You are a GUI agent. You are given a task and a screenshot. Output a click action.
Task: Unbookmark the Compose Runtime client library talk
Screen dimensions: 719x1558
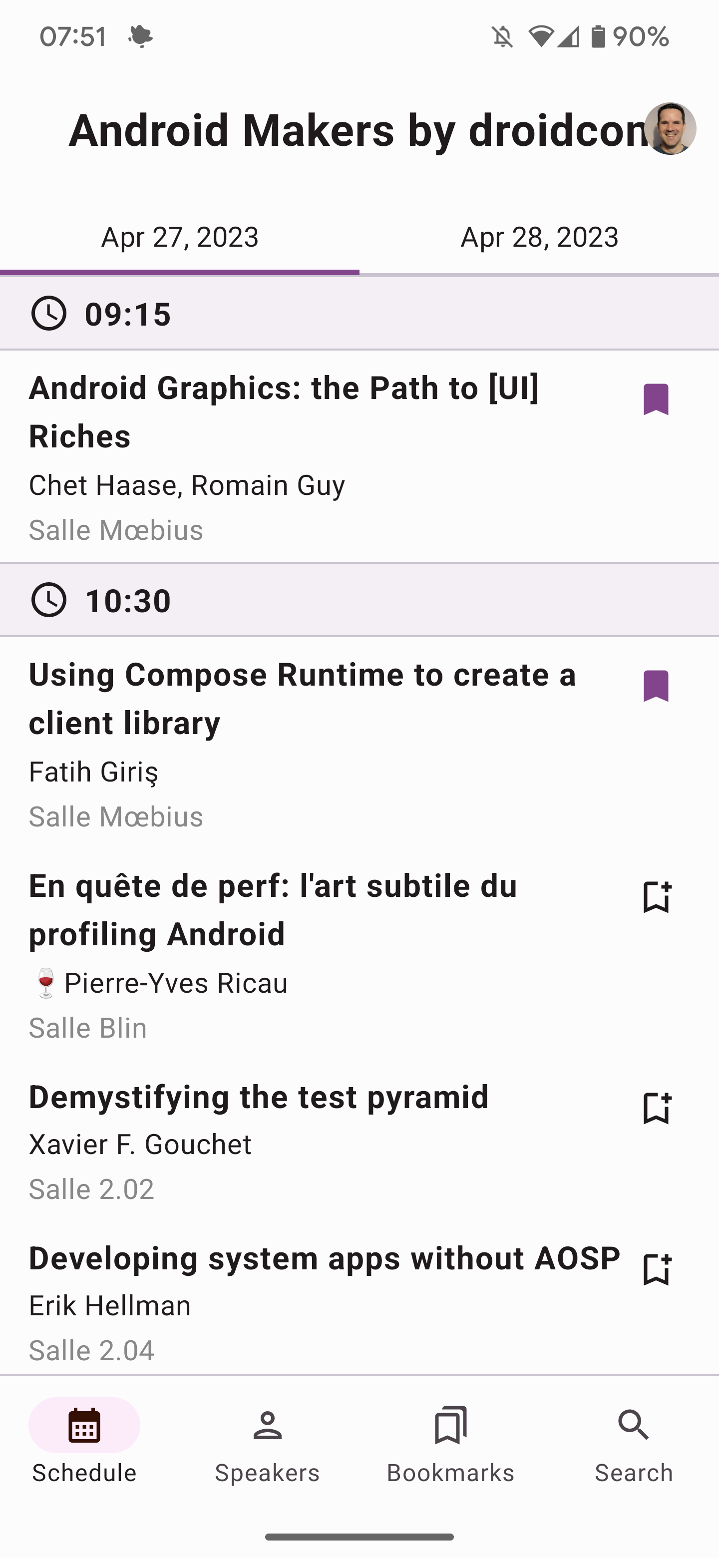pyautogui.click(x=656, y=686)
